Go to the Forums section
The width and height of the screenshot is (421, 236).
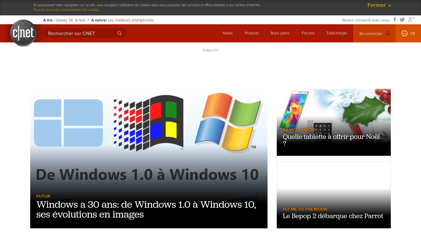308,33
